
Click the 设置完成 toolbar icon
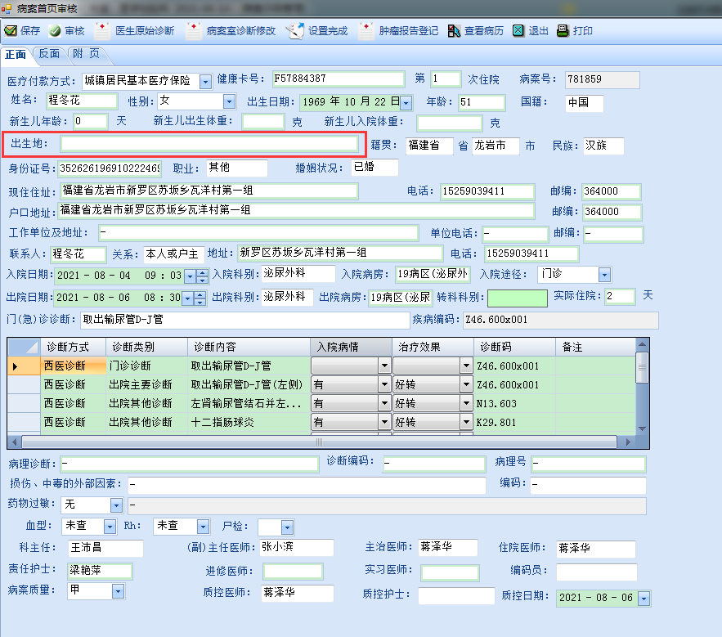[x=294, y=31]
